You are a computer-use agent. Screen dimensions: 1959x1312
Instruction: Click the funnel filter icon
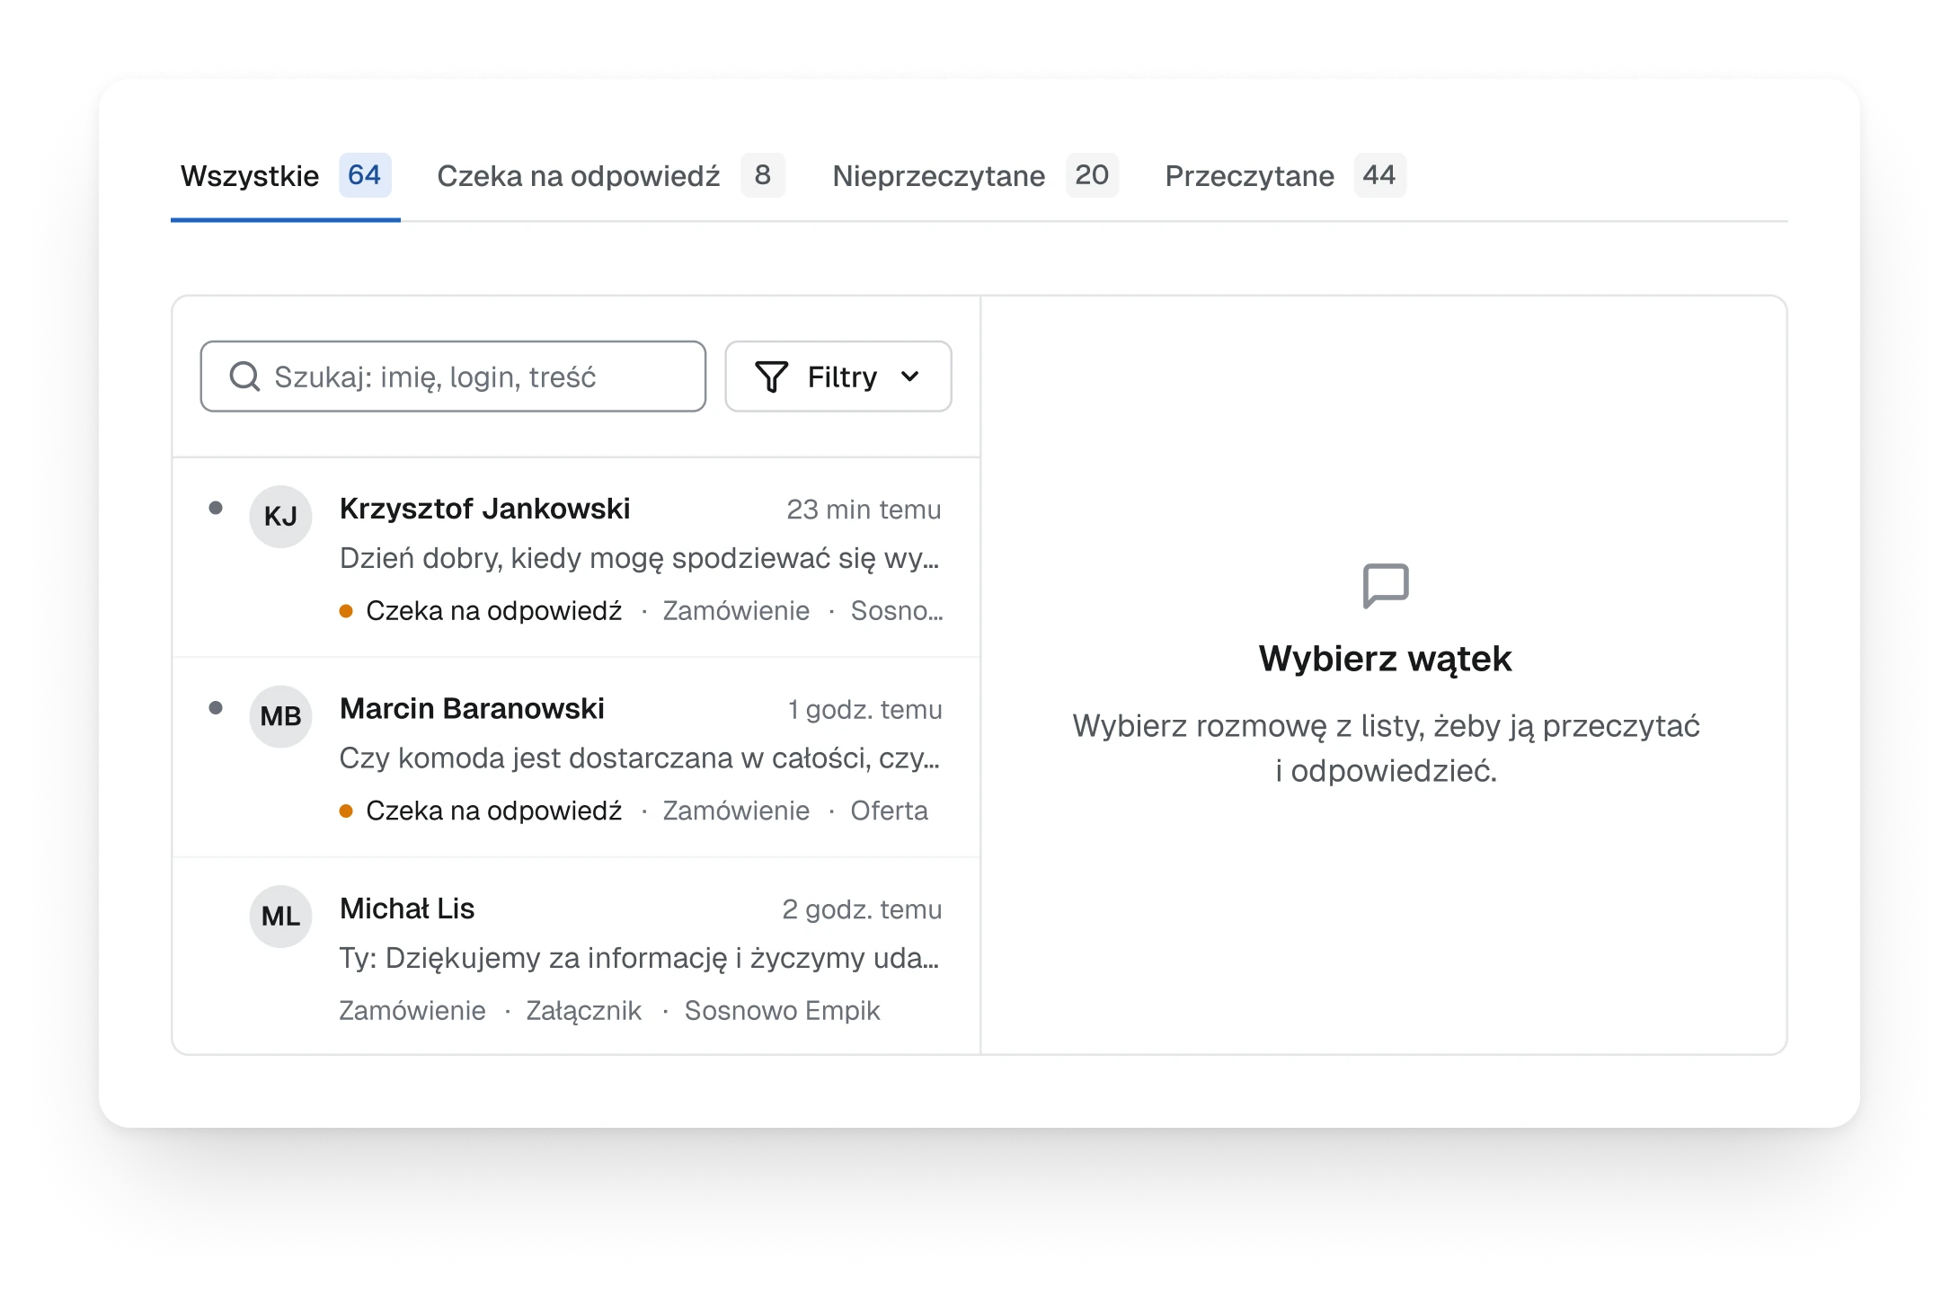[771, 377]
